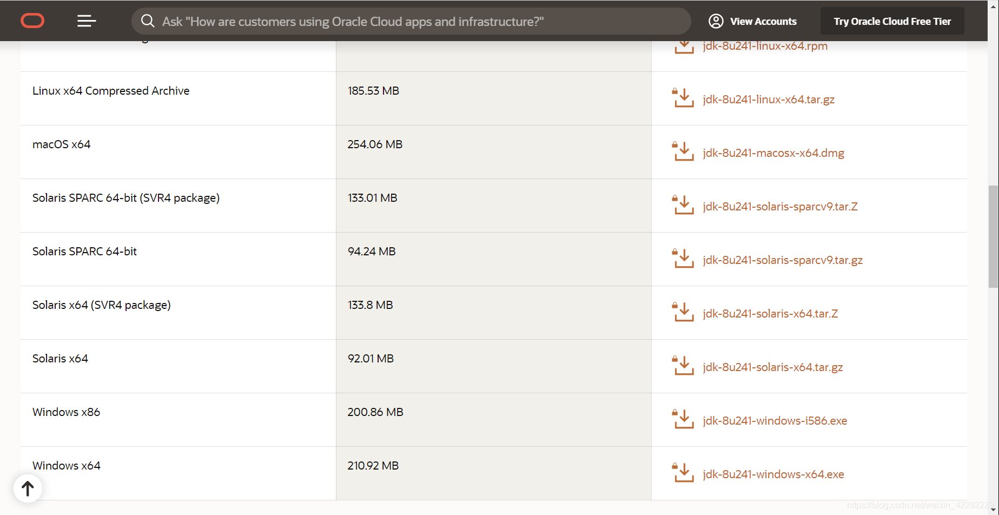999x515 pixels.
Task: Click the 133.8 MB file size
Action: click(370, 305)
